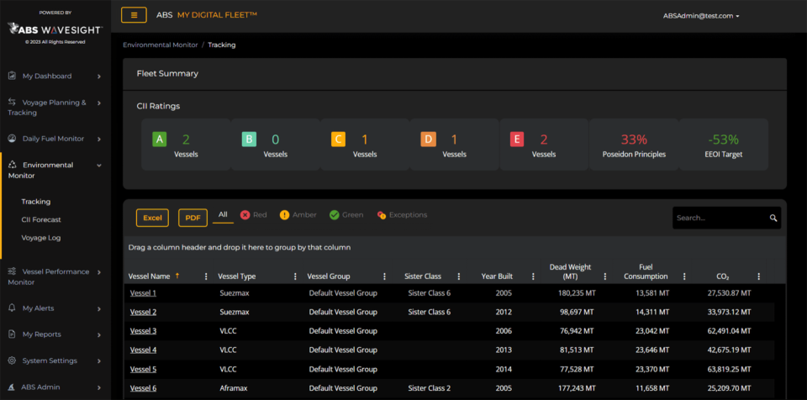The height and width of the screenshot is (400, 807).
Task: Expand the My Reports chevron
Action: [x=99, y=334]
